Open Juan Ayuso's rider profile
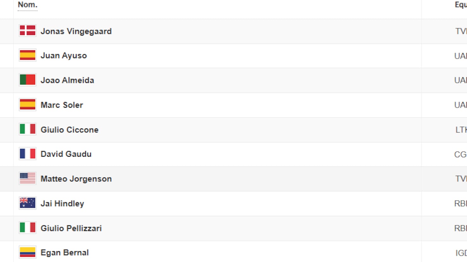 click(63, 56)
